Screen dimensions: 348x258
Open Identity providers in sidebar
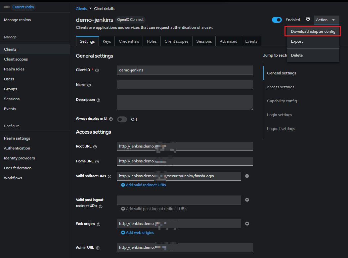[35, 158]
